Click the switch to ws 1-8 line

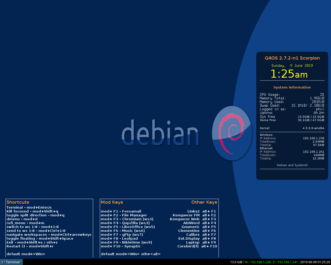click(x=33, y=227)
